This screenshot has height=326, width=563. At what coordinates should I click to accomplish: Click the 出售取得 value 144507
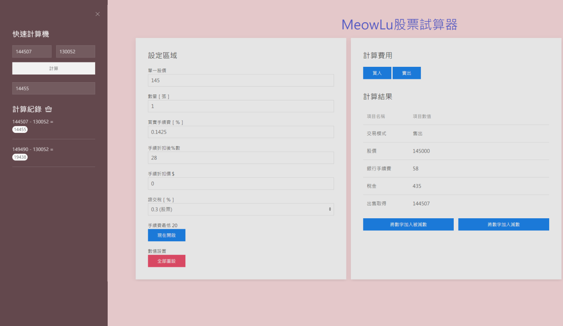(x=421, y=203)
